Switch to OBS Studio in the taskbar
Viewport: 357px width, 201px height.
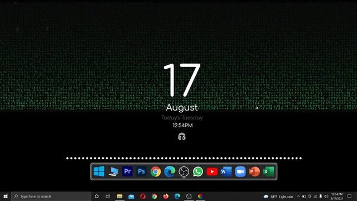tap(189, 196)
